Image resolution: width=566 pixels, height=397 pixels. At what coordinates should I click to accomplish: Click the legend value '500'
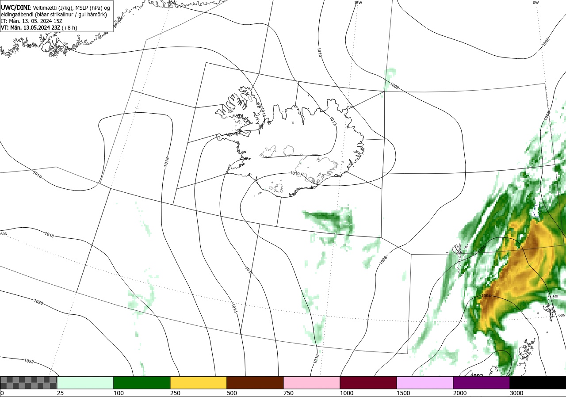coord(232,393)
